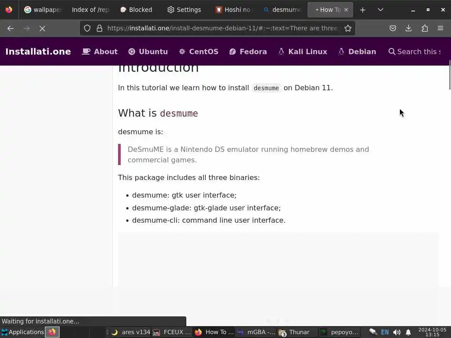Click the network connection tray icon
This screenshot has width=451, height=338.
coord(373,332)
